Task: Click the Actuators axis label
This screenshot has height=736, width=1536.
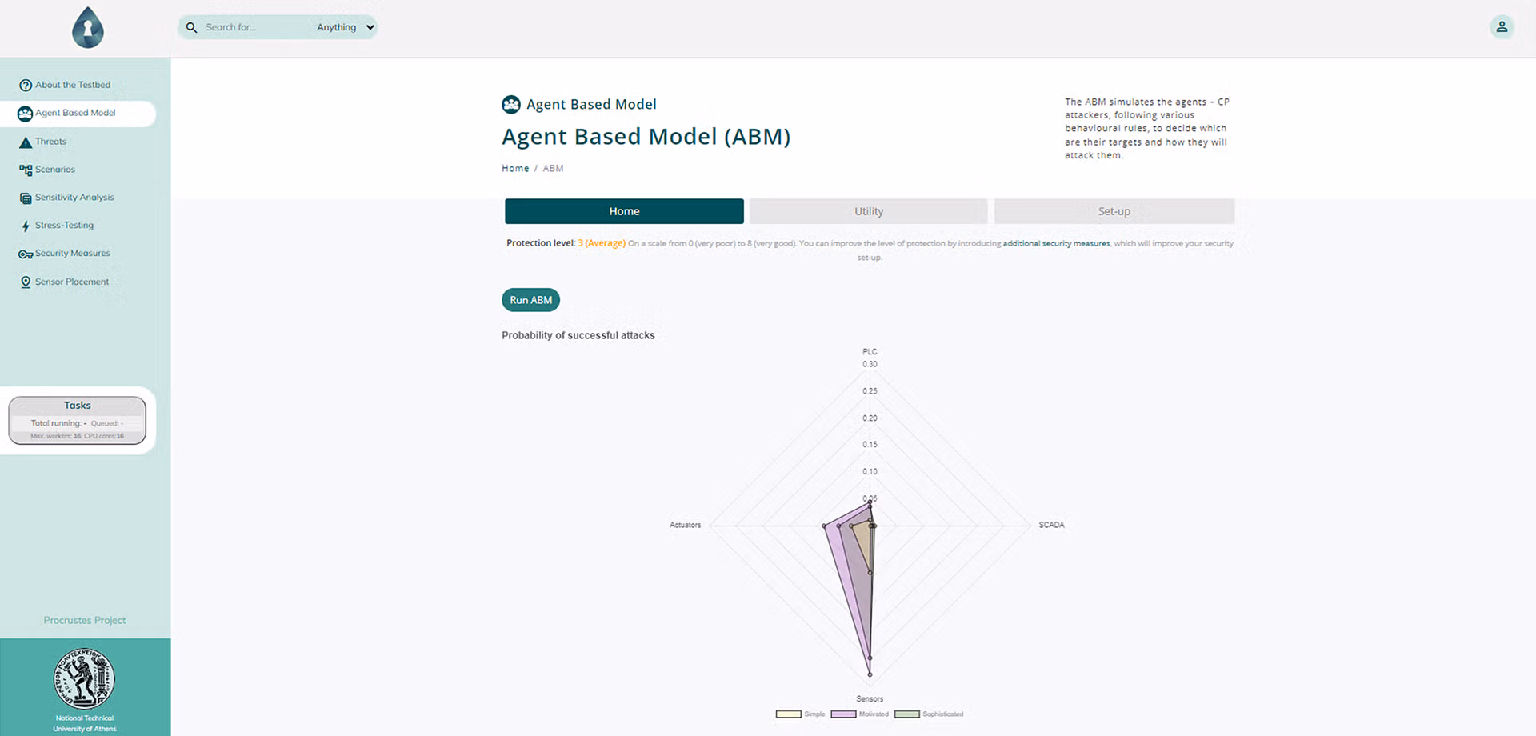Action: pos(685,526)
